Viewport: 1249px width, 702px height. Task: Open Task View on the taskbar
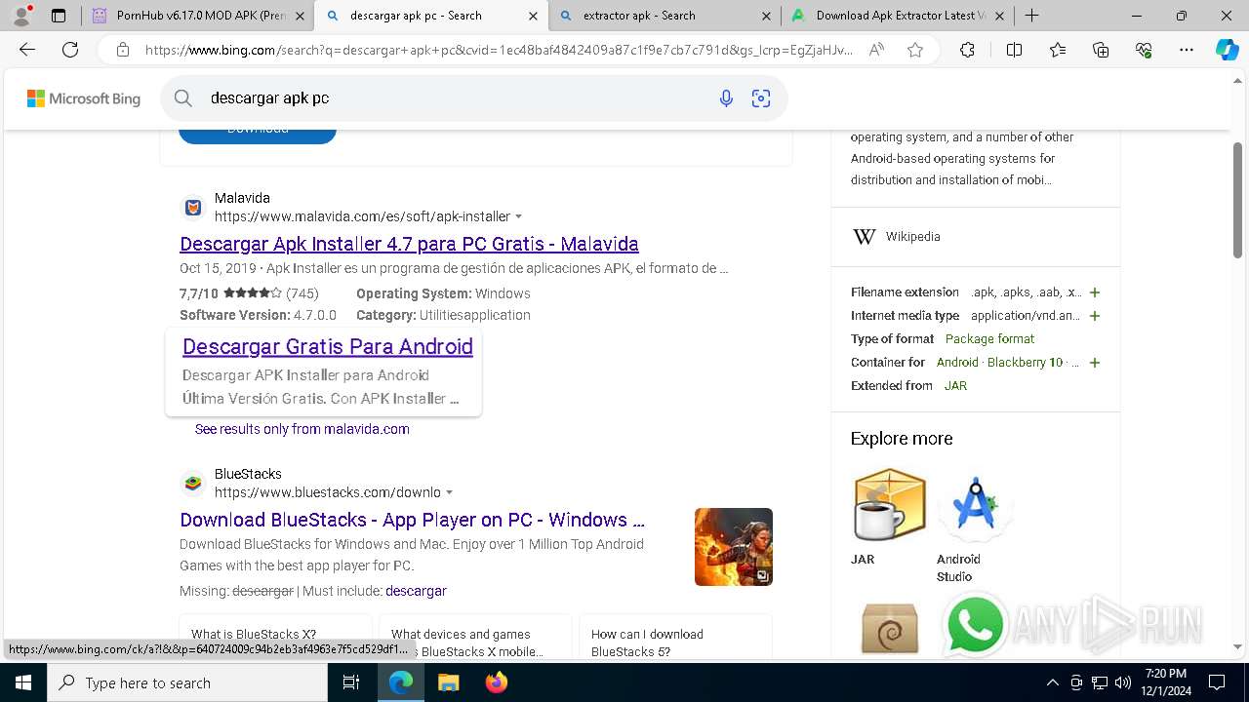[x=351, y=682]
